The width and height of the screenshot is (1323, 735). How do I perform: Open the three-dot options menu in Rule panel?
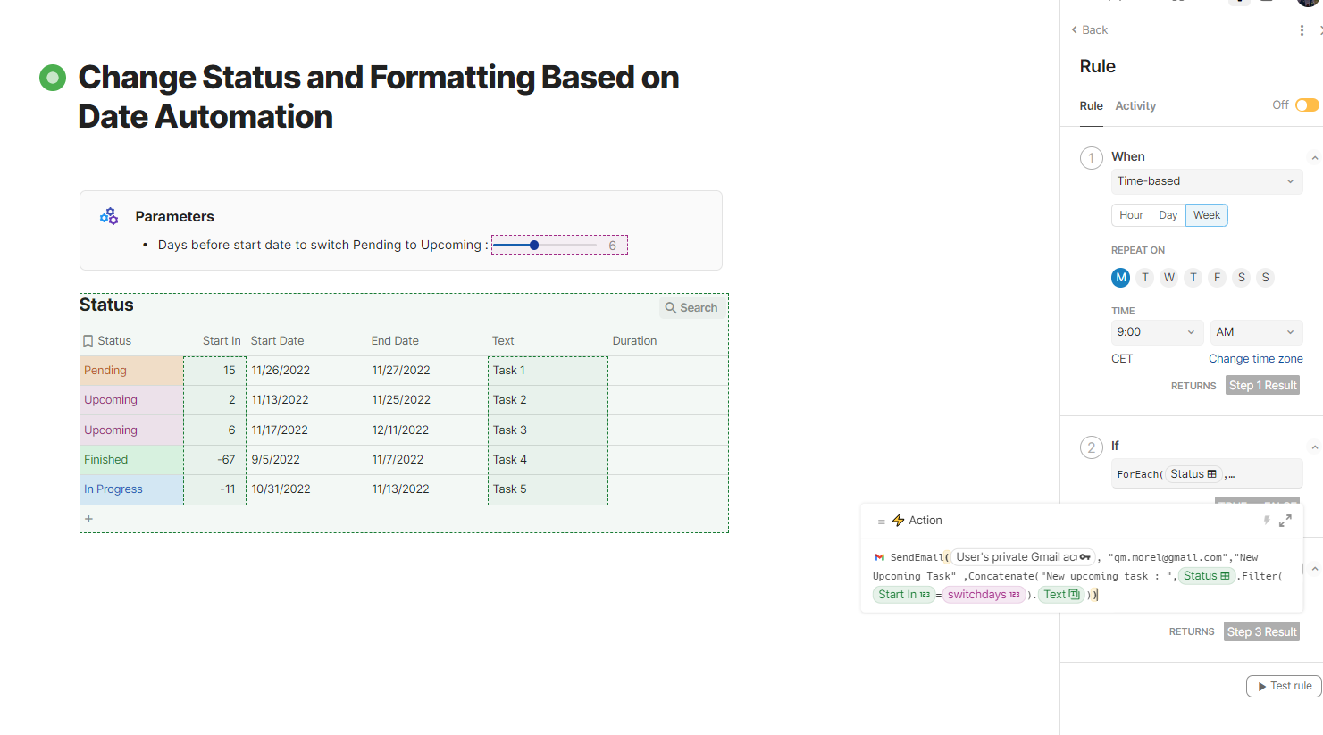(x=1302, y=30)
